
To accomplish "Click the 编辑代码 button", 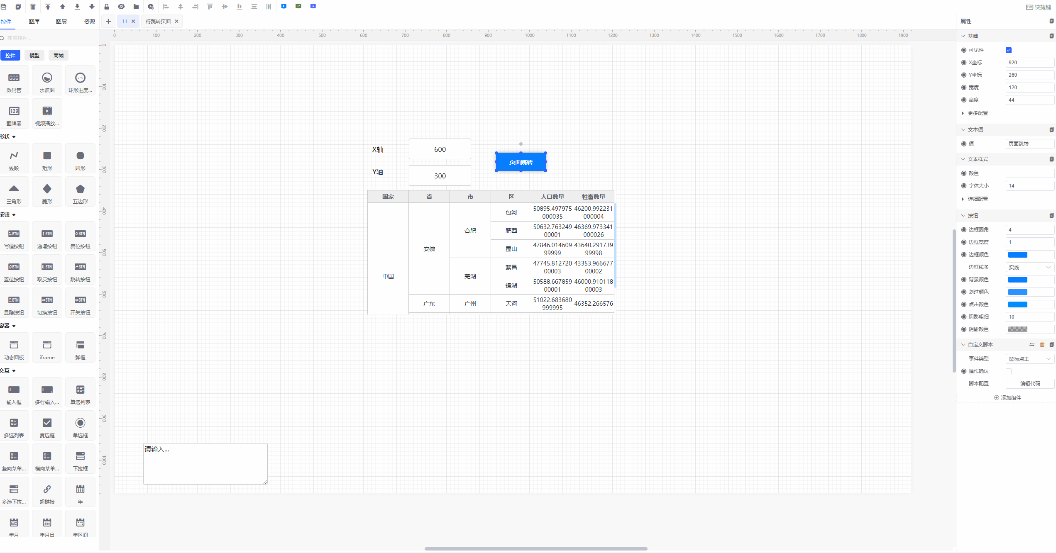I will (1029, 384).
